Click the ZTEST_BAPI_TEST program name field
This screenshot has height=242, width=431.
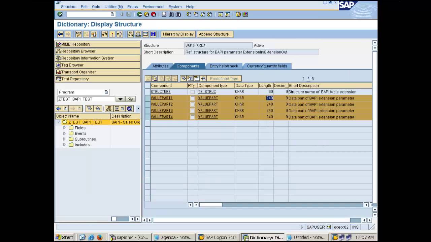(x=87, y=99)
